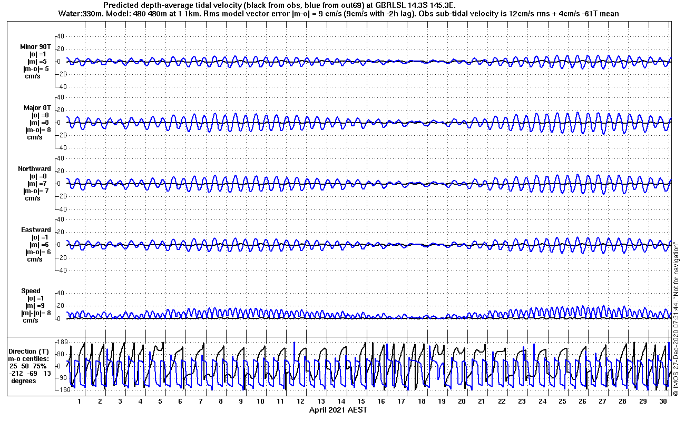Click '|m-o|= 8' in the Major panel
Viewport: 685px width, 421px height.
click(37, 130)
